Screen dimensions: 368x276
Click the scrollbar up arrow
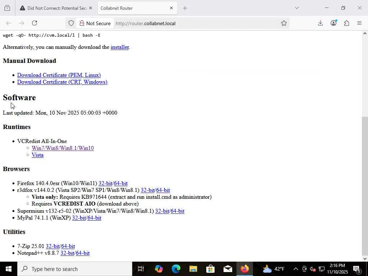[365, 33]
